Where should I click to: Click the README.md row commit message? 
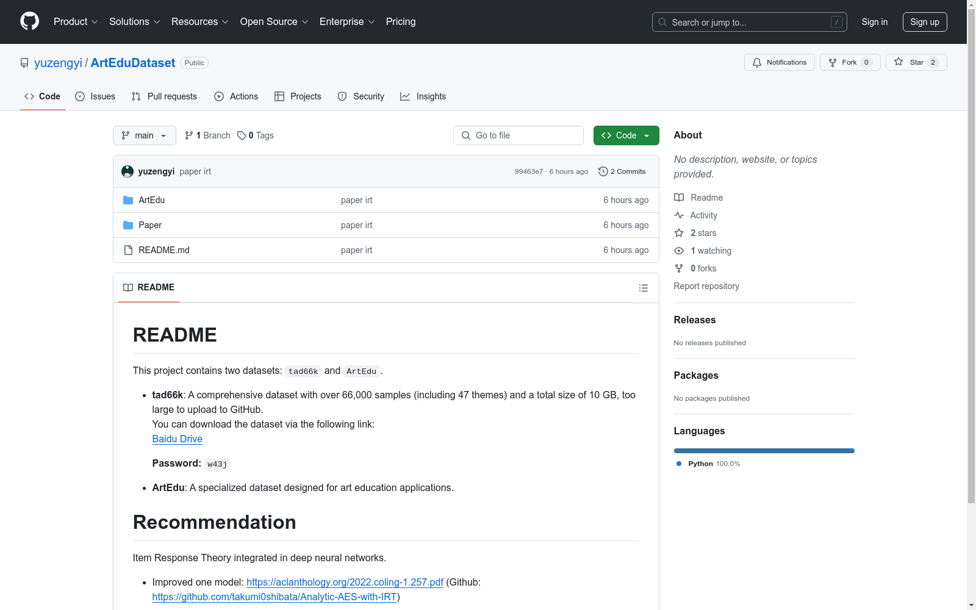(x=357, y=250)
